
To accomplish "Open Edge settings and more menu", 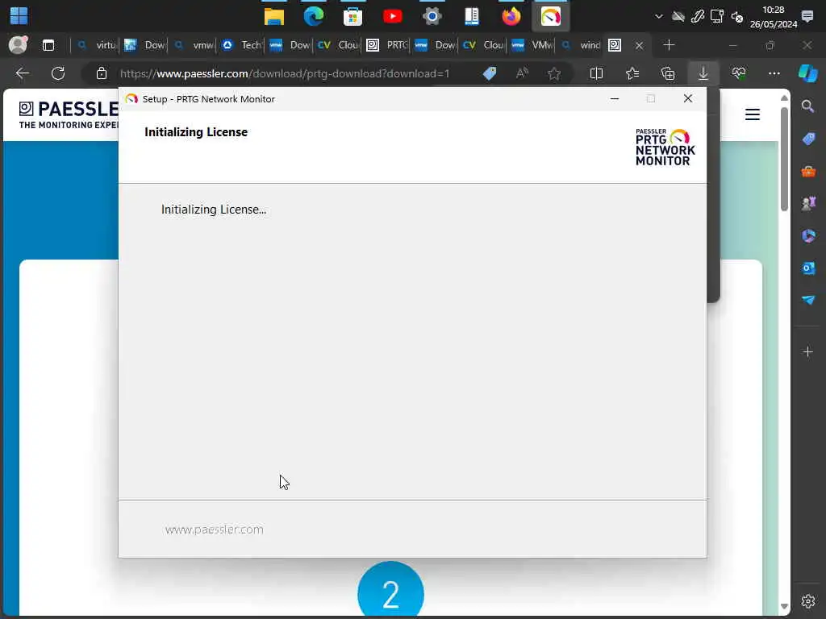I will (774, 73).
